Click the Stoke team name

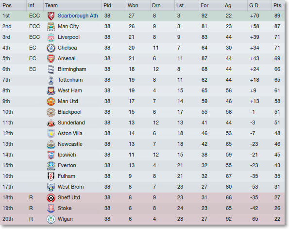tap(65, 208)
